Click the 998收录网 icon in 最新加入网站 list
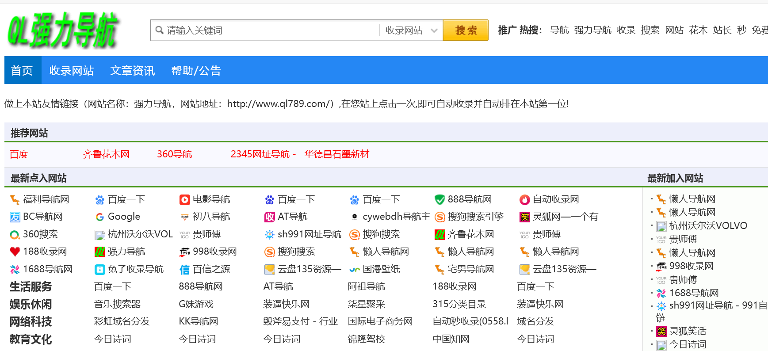Screen dimensions: 768x351 (x=661, y=266)
